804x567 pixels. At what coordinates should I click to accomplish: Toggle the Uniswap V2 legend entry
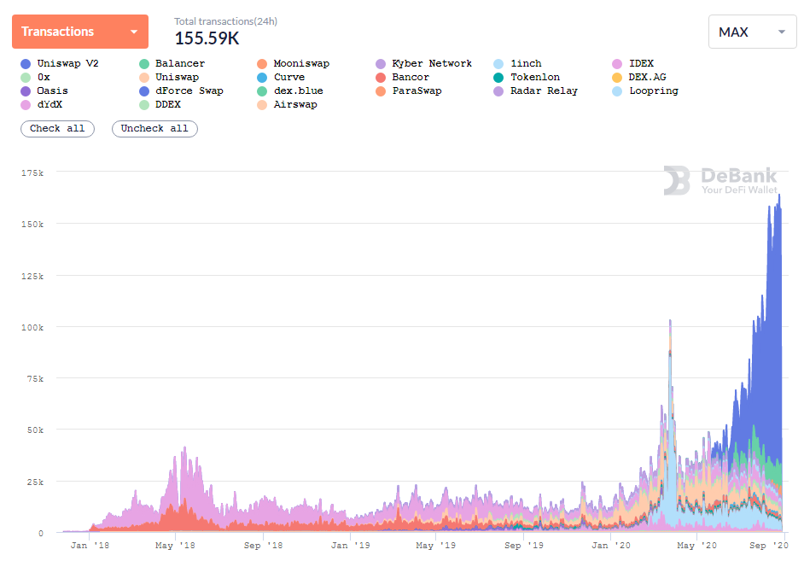tap(60, 64)
